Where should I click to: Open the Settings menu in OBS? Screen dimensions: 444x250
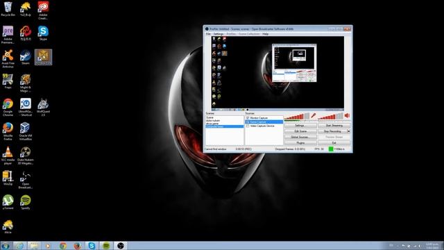coord(218,34)
